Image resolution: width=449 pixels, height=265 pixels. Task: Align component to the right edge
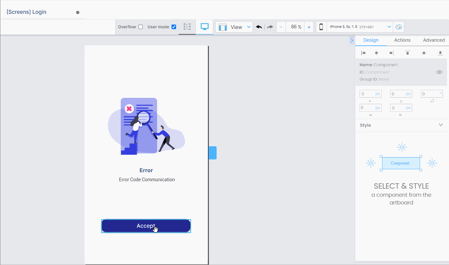point(391,53)
